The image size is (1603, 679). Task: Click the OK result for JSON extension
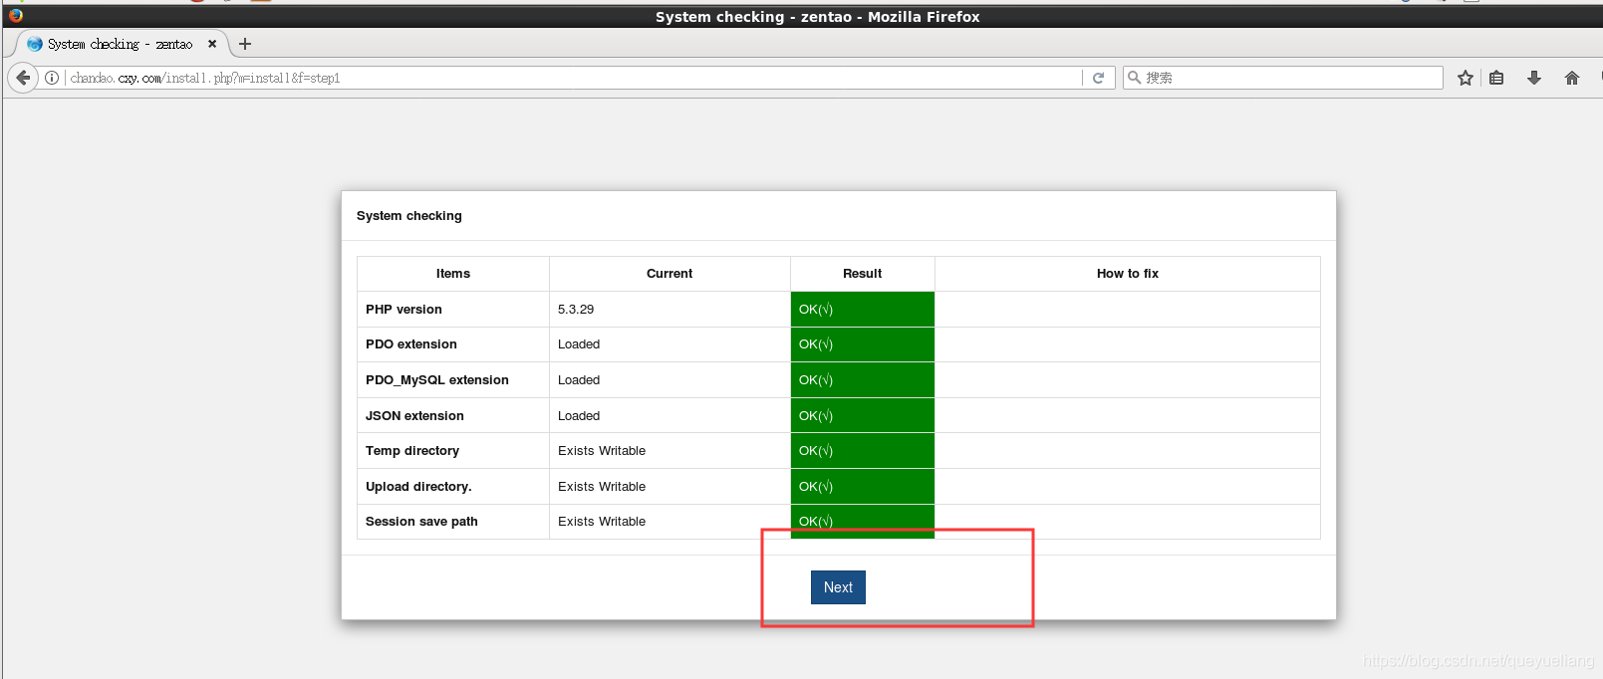pos(863,416)
